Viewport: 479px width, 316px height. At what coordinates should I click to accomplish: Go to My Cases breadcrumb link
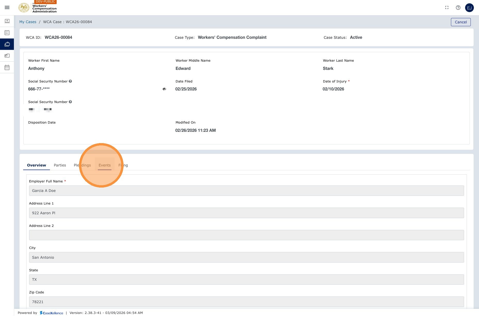click(28, 22)
